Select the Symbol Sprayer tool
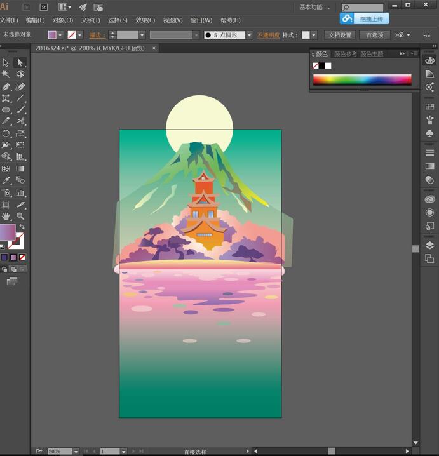 [6, 193]
